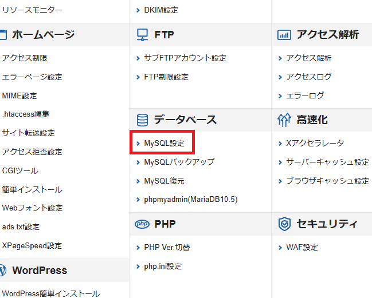The image size is (372, 298).
Task: Open PHP Ver.切替
Action: click(x=167, y=247)
